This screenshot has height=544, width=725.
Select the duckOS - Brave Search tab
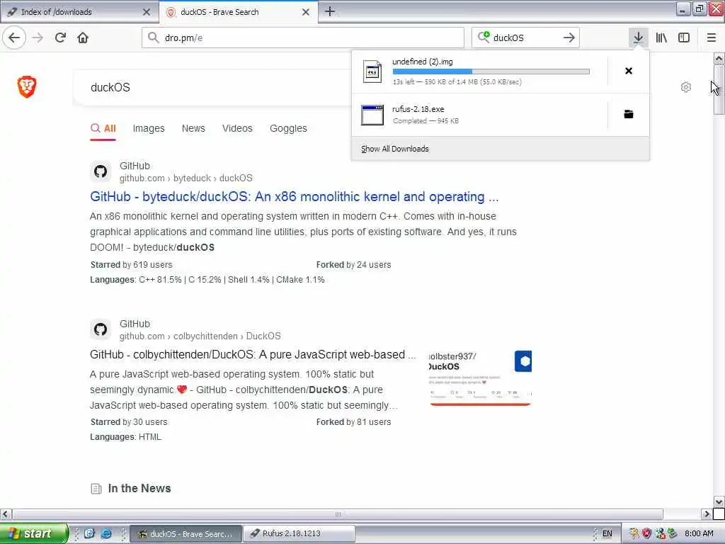click(x=238, y=12)
